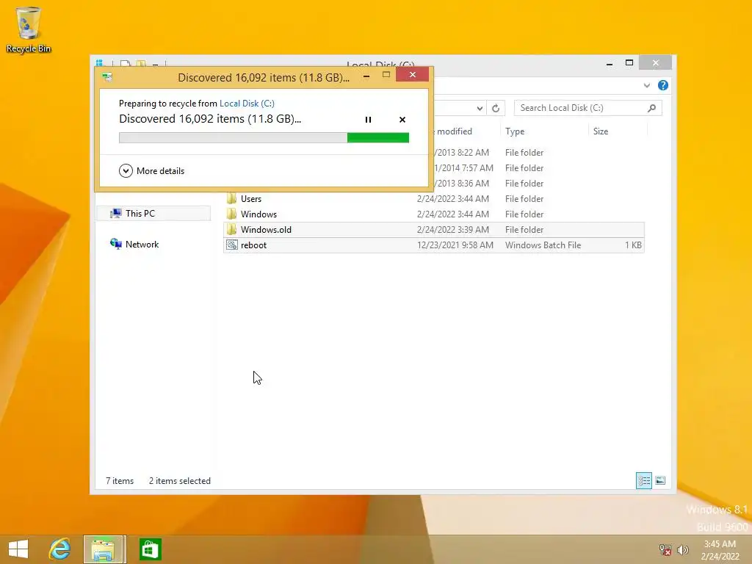This screenshot has width=752, height=564.
Task: Click the 7 items status text
Action: pyautogui.click(x=120, y=480)
